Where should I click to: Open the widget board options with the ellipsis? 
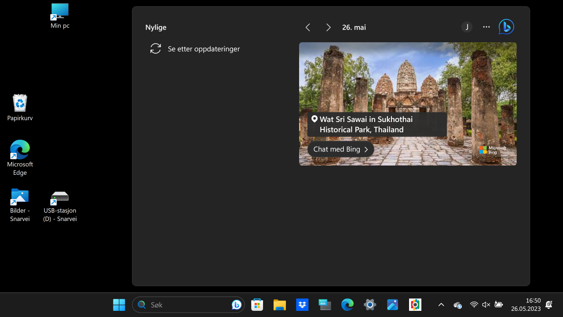pyautogui.click(x=486, y=27)
